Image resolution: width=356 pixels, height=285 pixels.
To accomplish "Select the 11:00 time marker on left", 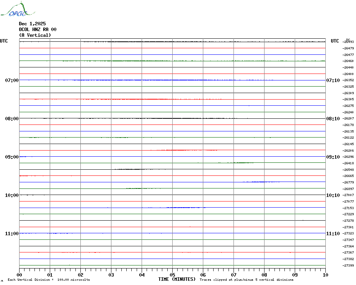I will pyautogui.click(x=12, y=234).
